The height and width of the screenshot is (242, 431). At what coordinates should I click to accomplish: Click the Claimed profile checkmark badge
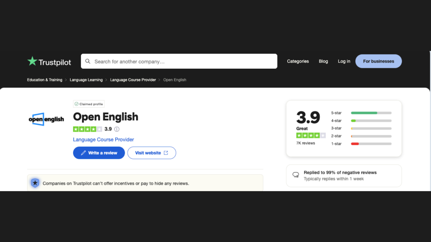point(89,104)
